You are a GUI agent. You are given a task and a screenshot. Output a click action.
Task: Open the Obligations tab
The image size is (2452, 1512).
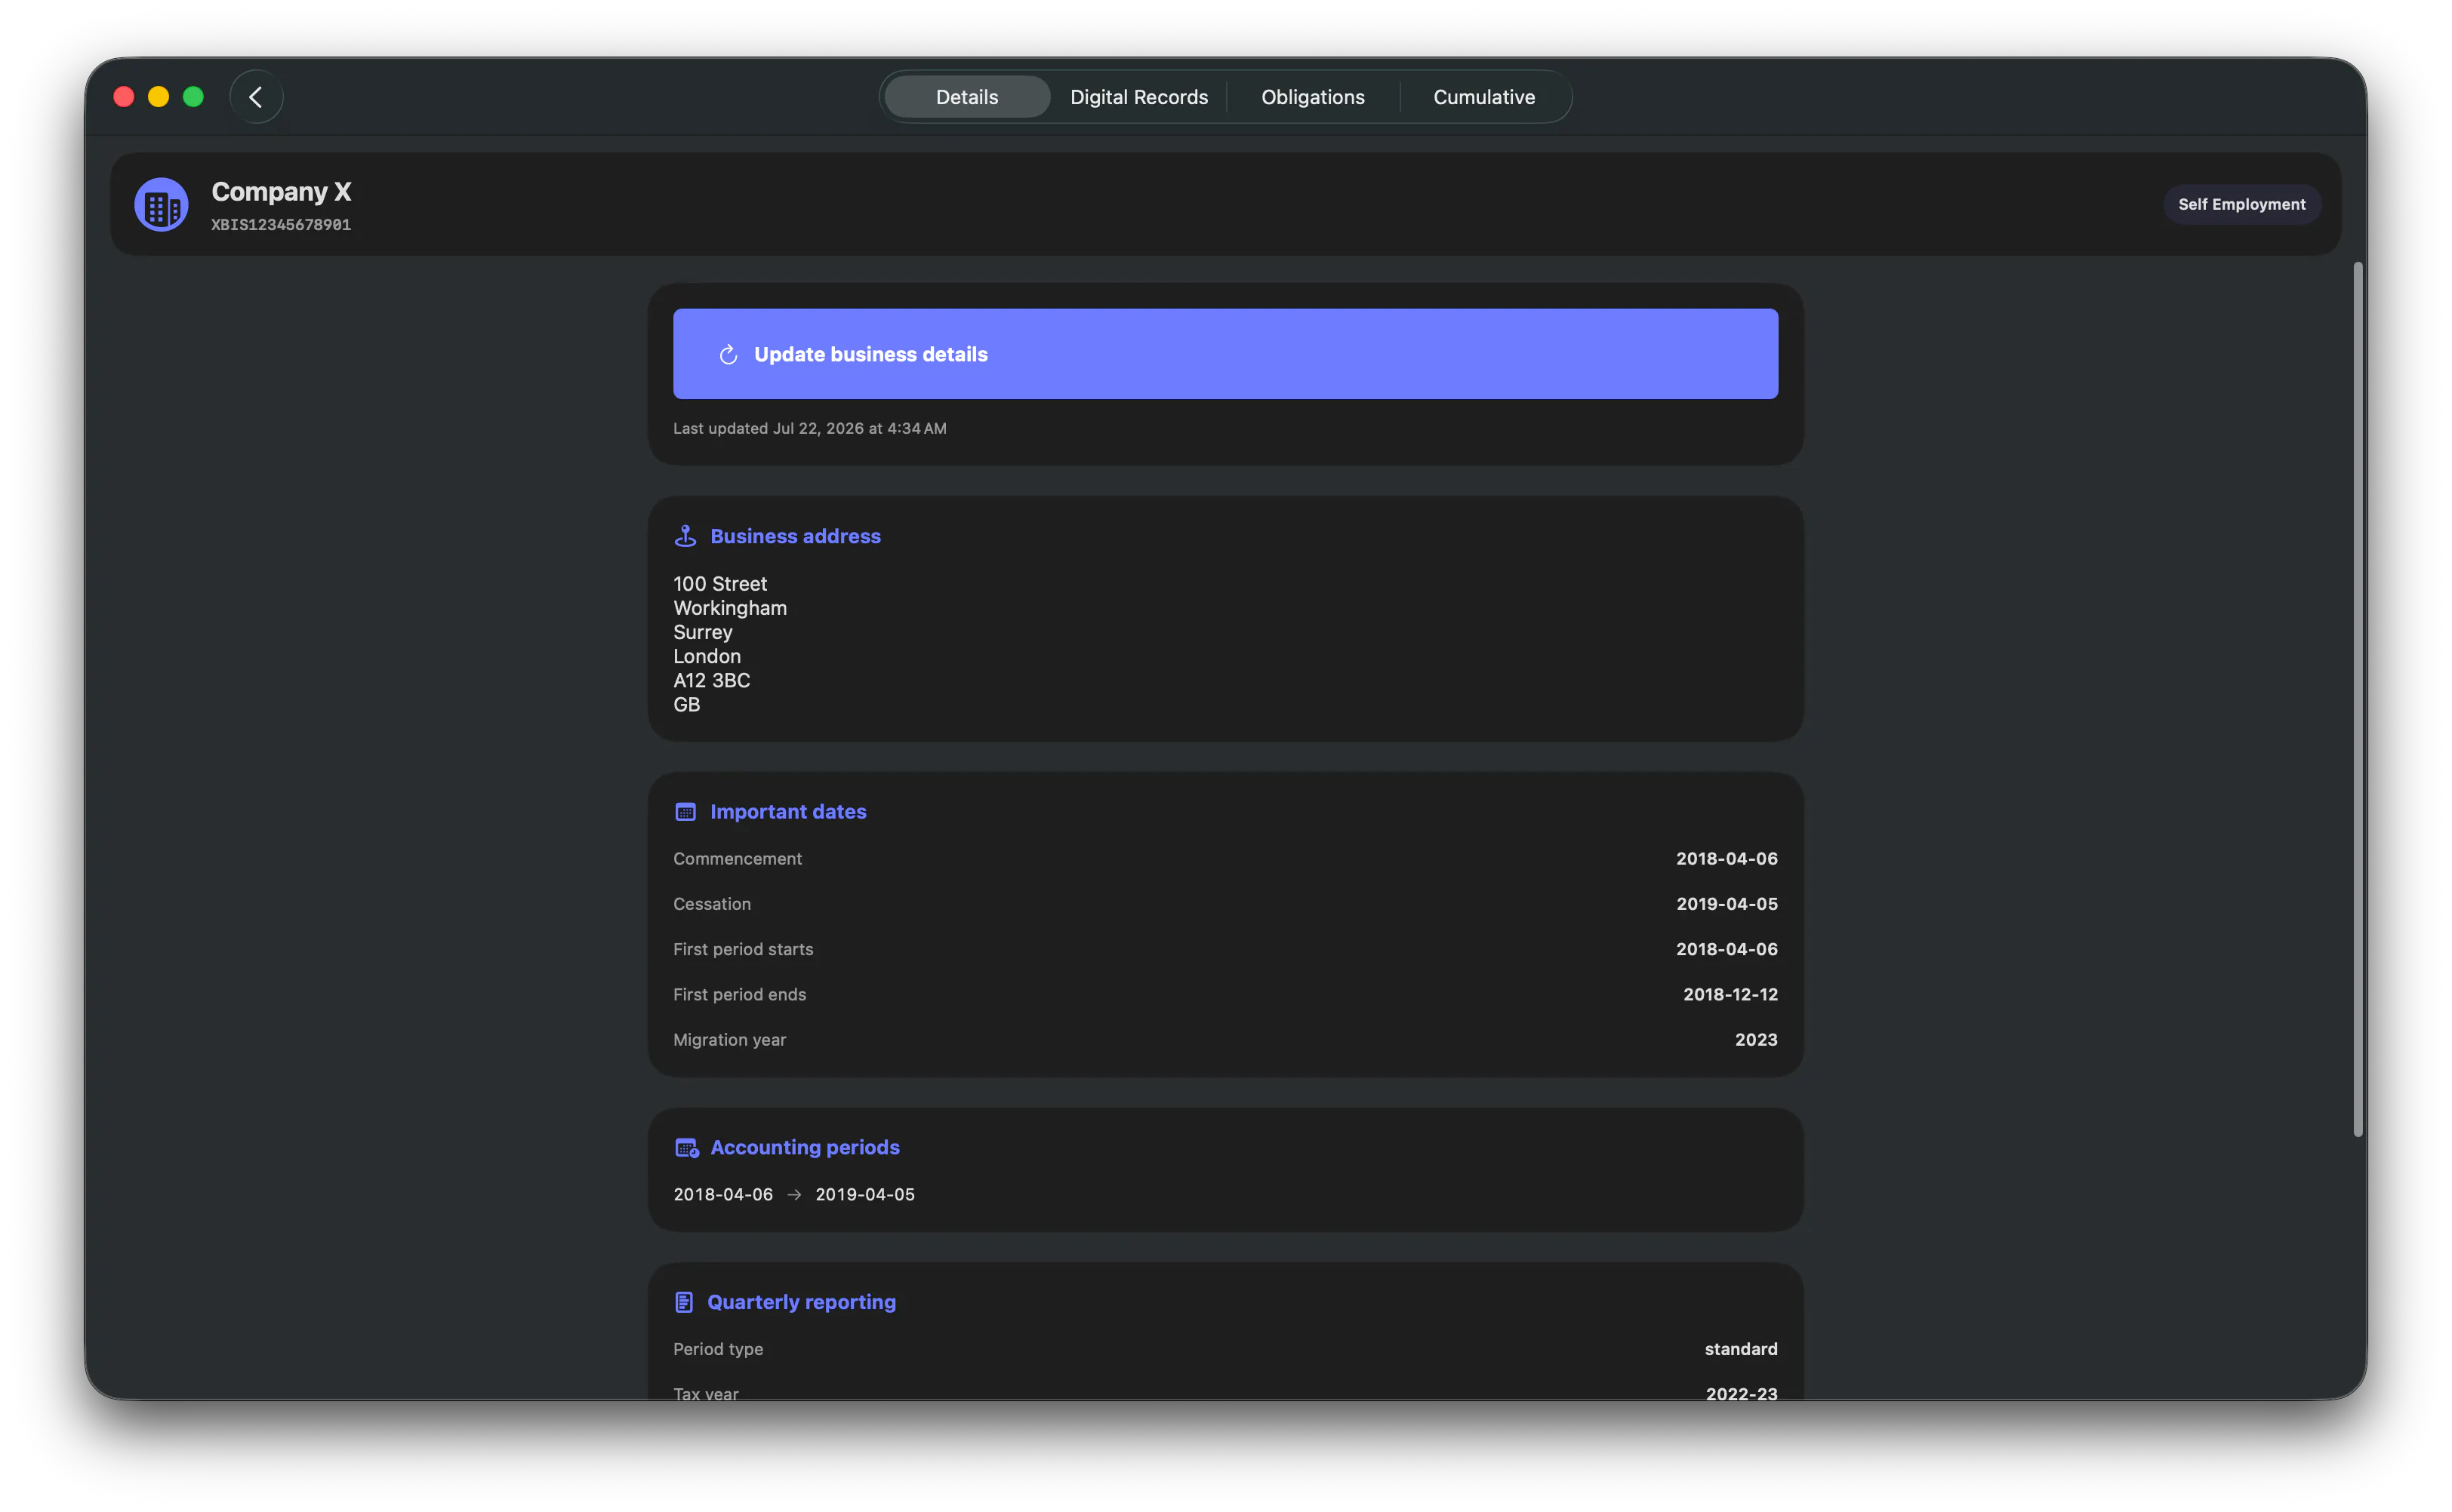tap(1313, 97)
